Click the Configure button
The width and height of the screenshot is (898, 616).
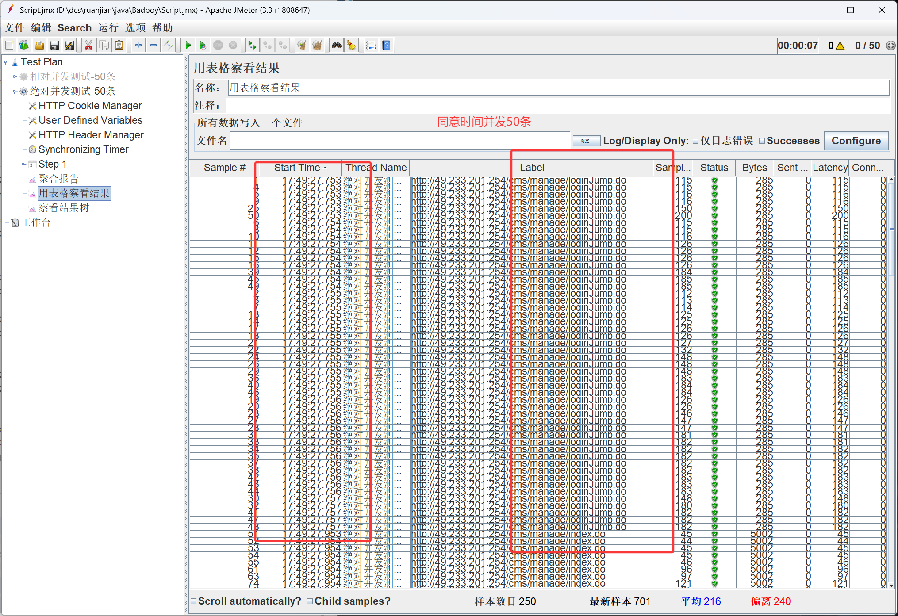coord(856,141)
